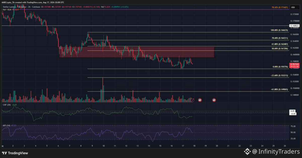This screenshot has width=302, height=158.
Task: Click the MFI 75.00 axis label
Action: pyautogui.click(x=293, y=126)
